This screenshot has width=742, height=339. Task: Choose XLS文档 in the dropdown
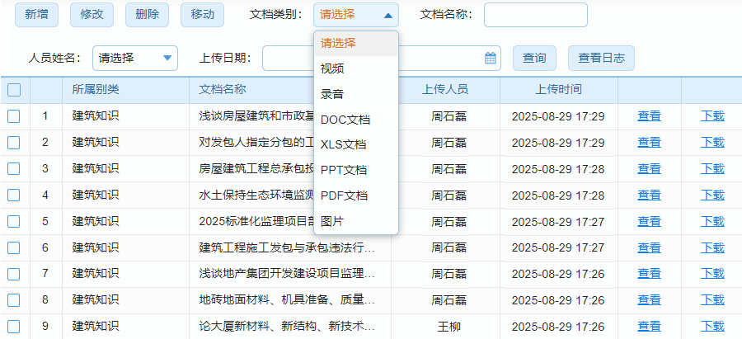tap(344, 145)
